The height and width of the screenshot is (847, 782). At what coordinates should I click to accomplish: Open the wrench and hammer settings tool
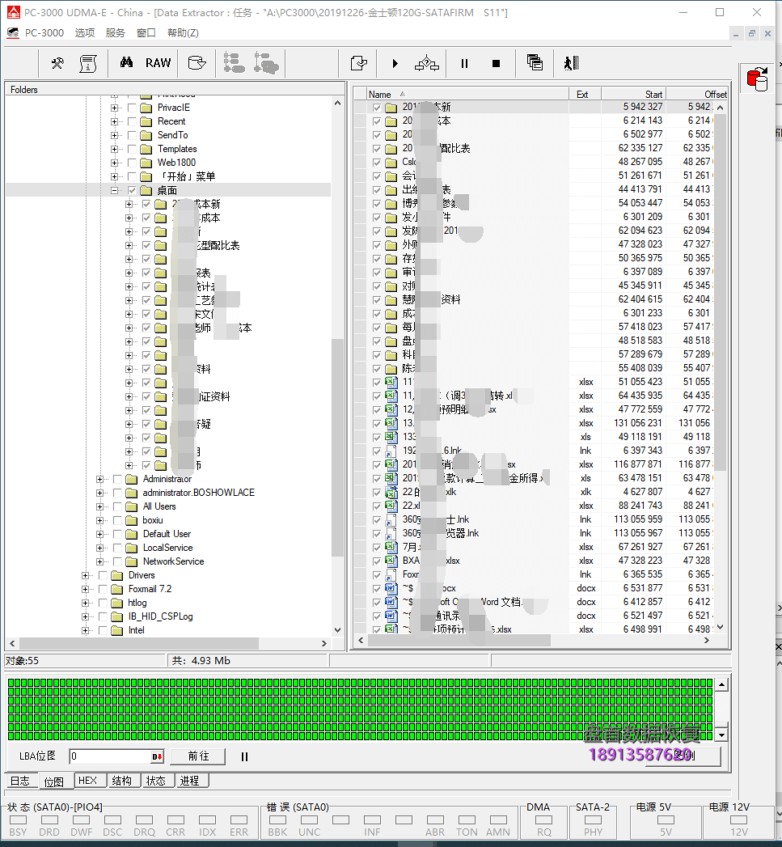57,63
